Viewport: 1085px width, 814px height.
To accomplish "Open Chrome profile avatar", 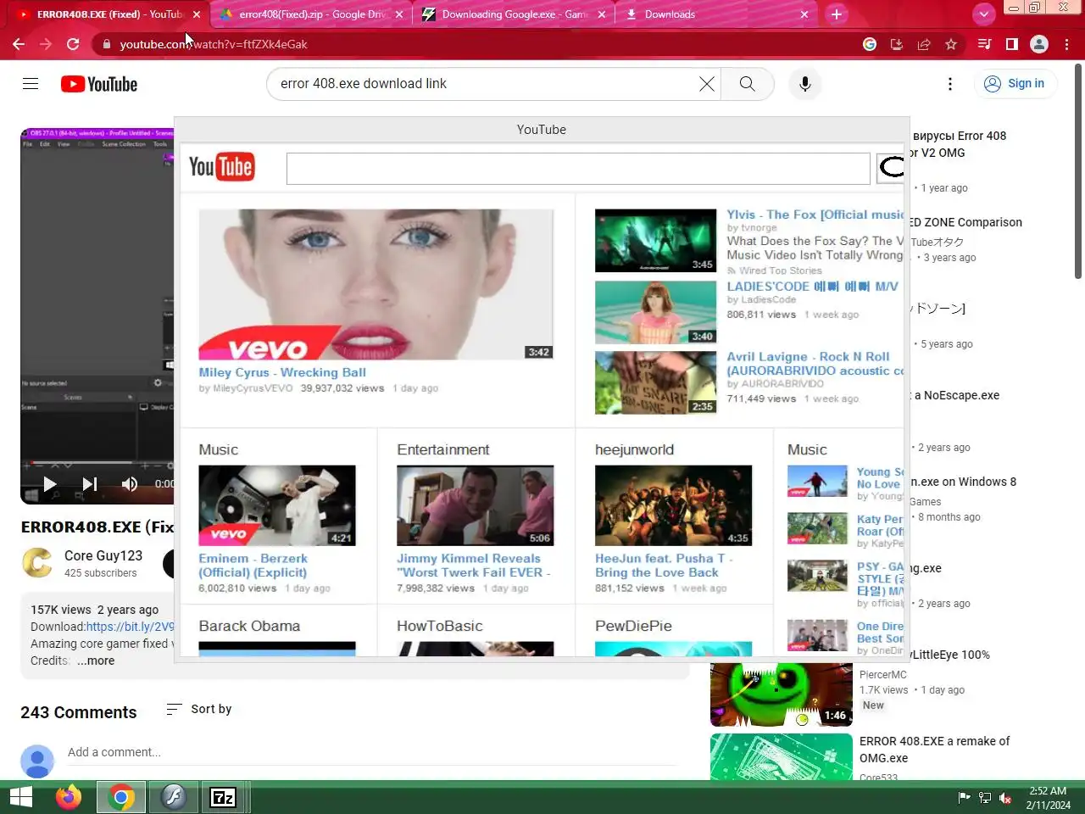I will point(1039,44).
